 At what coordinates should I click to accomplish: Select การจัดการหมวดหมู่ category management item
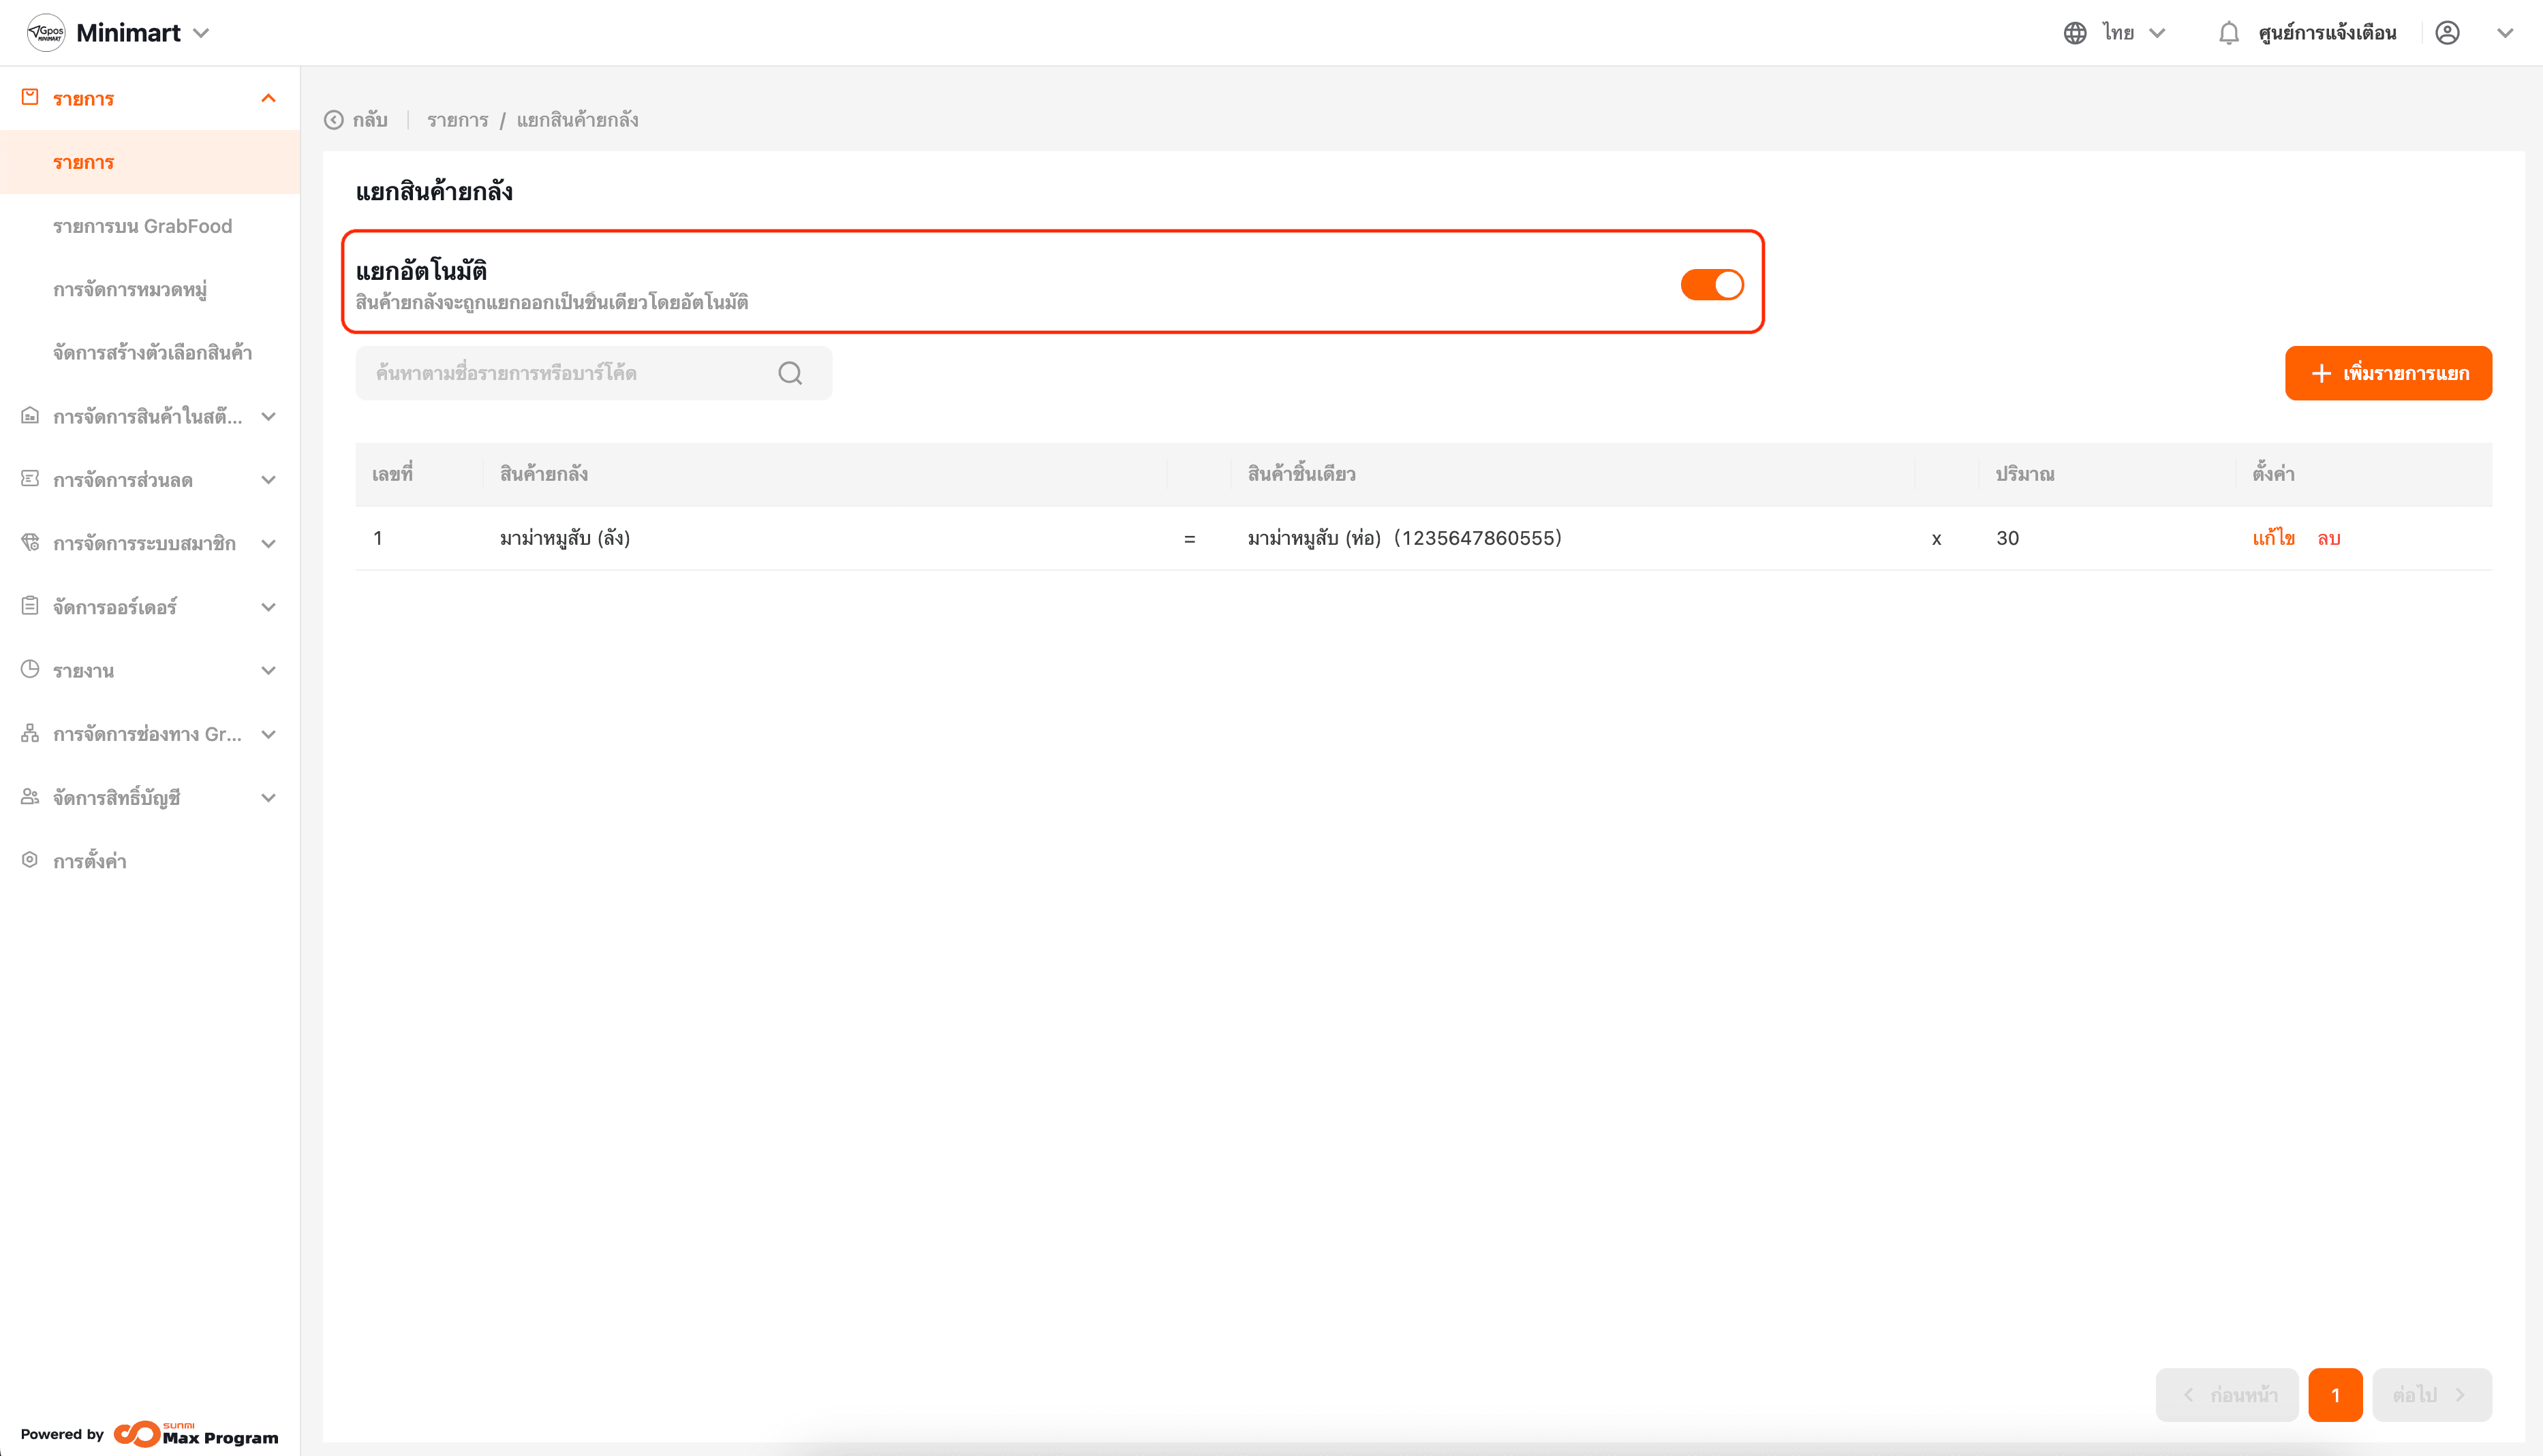(x=130, y=290)
